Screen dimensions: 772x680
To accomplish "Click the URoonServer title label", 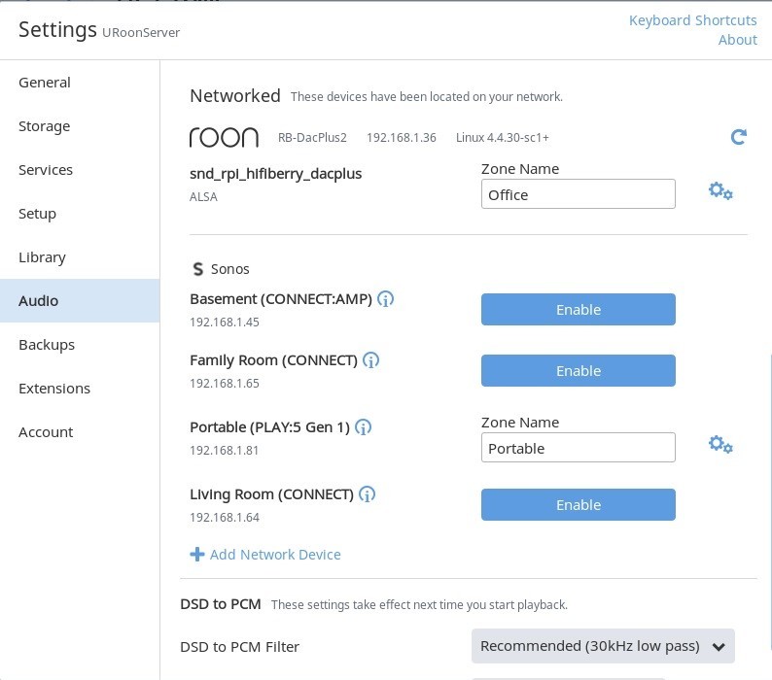I will point(141,32).
